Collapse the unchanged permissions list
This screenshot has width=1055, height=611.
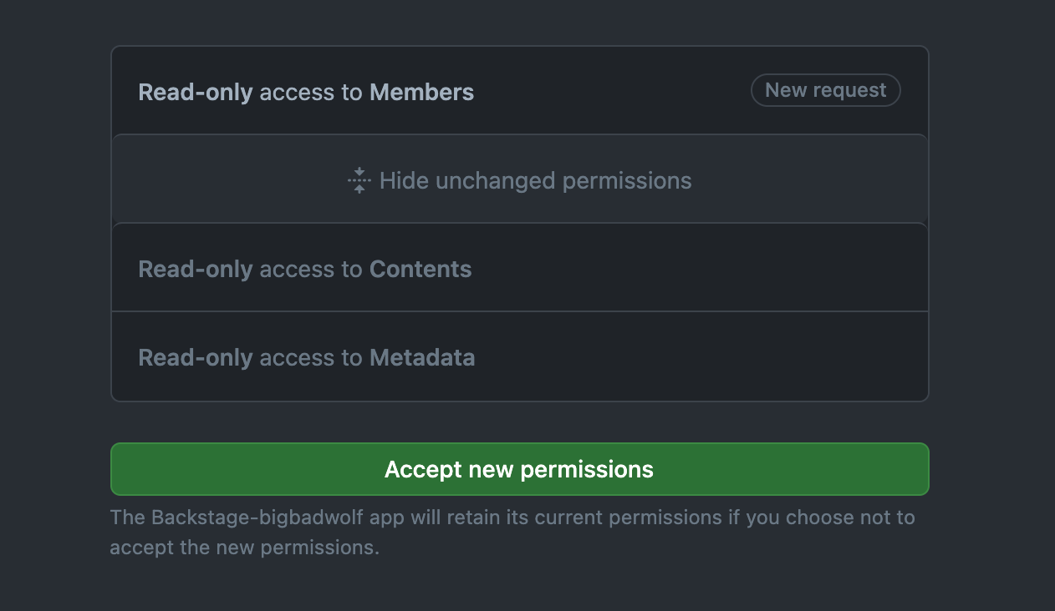[x=520, y=179]
